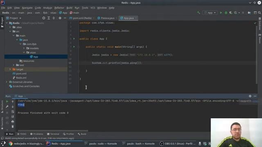Start debugging with the green bug icon

tap(226, 13)
